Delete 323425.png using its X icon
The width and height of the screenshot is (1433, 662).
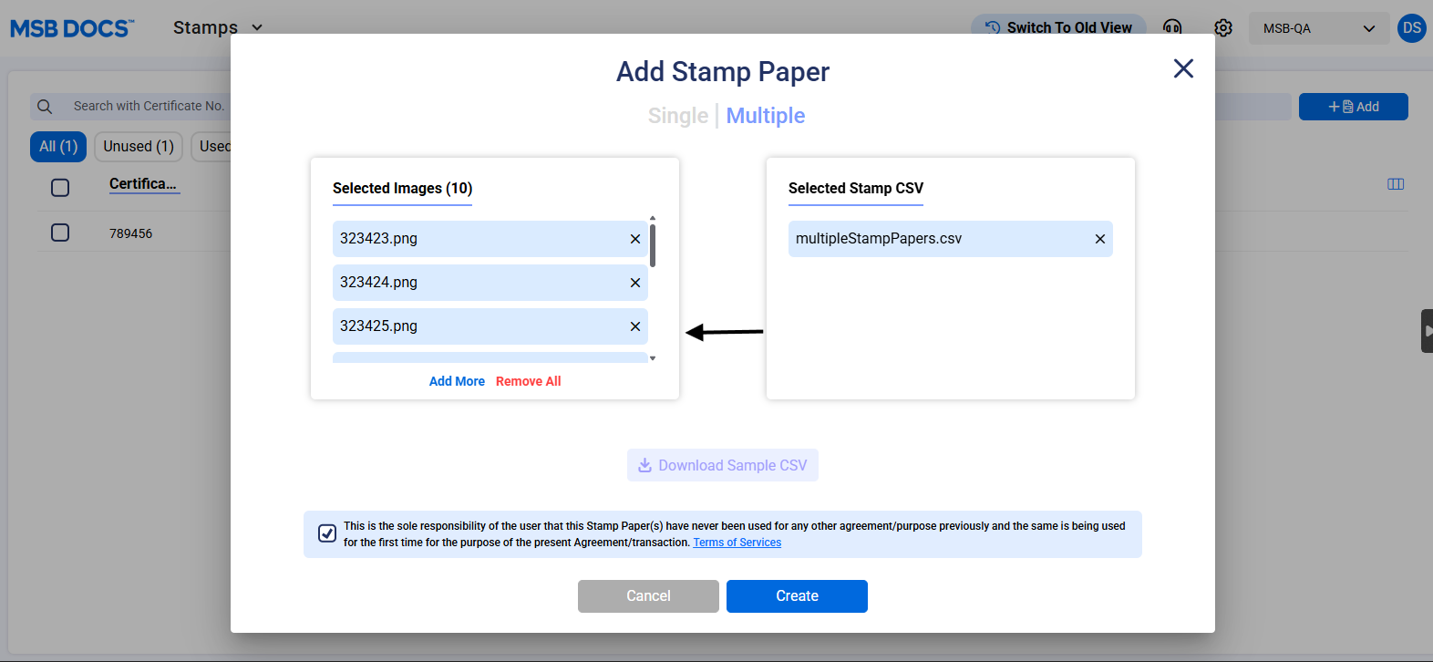pos(635,326)
